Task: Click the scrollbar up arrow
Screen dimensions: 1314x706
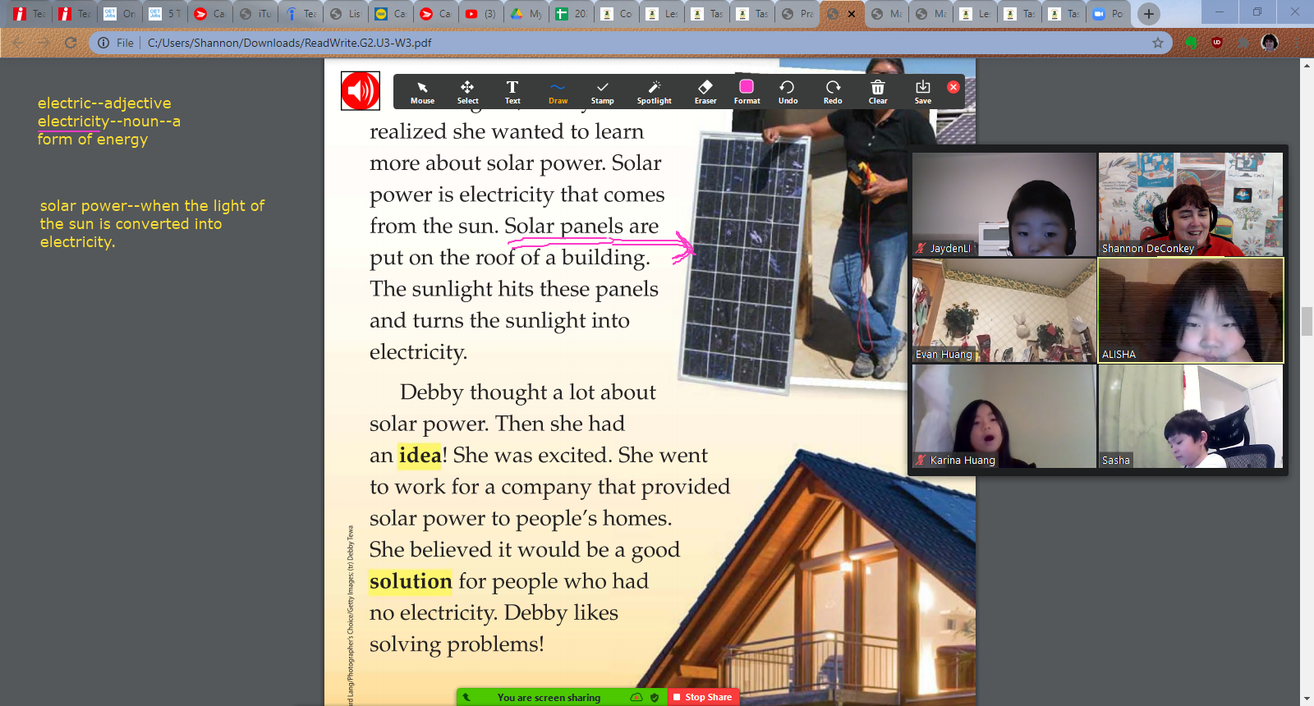Action: pos(1307,66)
